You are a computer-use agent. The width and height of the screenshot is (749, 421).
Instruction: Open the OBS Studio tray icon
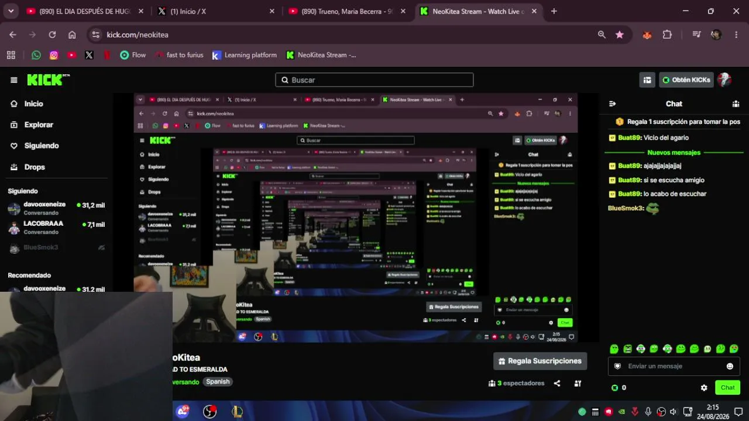[661, 412]
